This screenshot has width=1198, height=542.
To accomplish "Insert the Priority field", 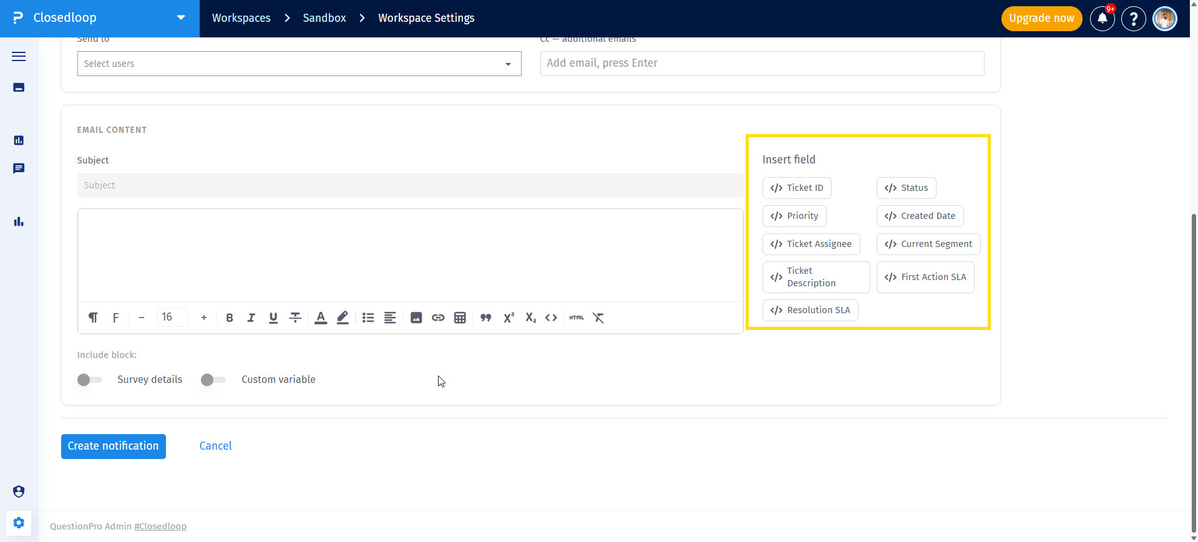I will pyautogui.click(x=794, y=216).
